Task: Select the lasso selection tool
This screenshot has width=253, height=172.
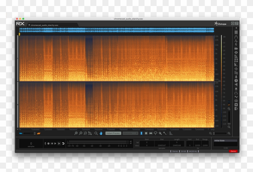Action: 155,133
